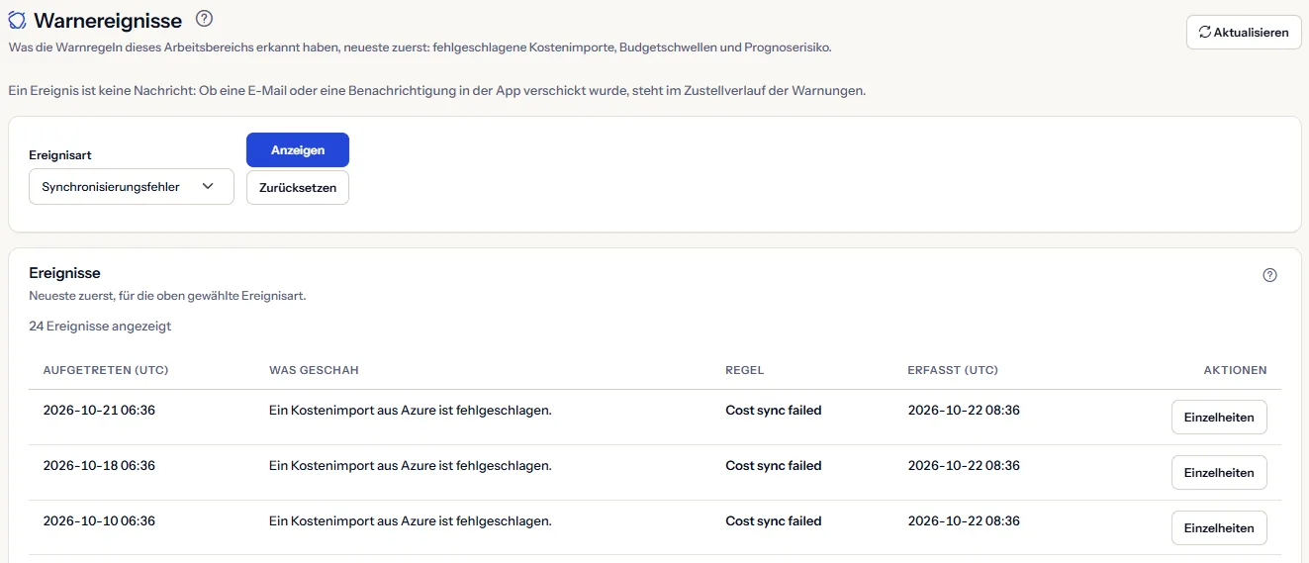The height and width of the screenshot is (563, 1309).
Task: Open help icon next to Warnereignisse title
Action: tap(205, 18)
